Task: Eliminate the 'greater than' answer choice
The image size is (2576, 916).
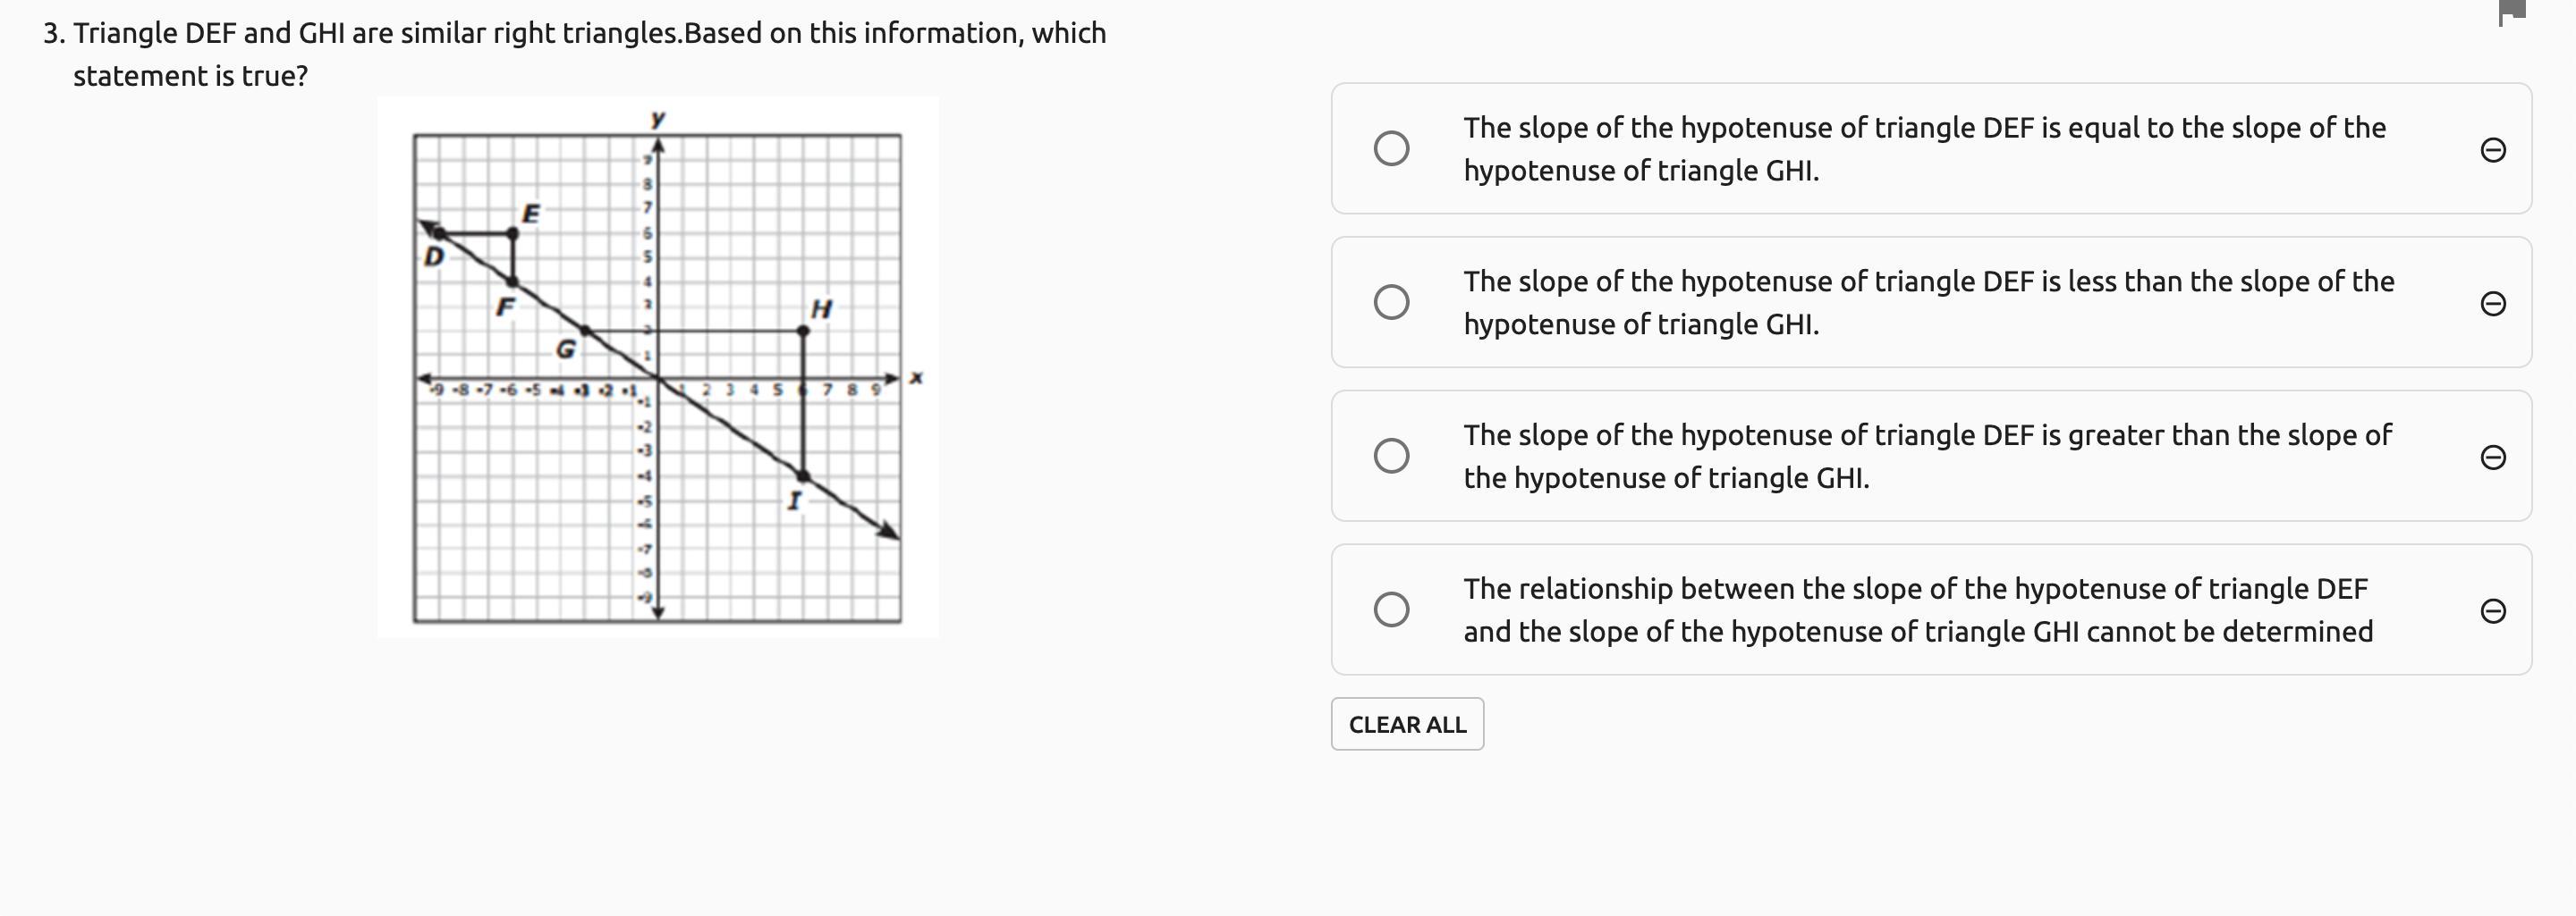Action: [2492, 458]
